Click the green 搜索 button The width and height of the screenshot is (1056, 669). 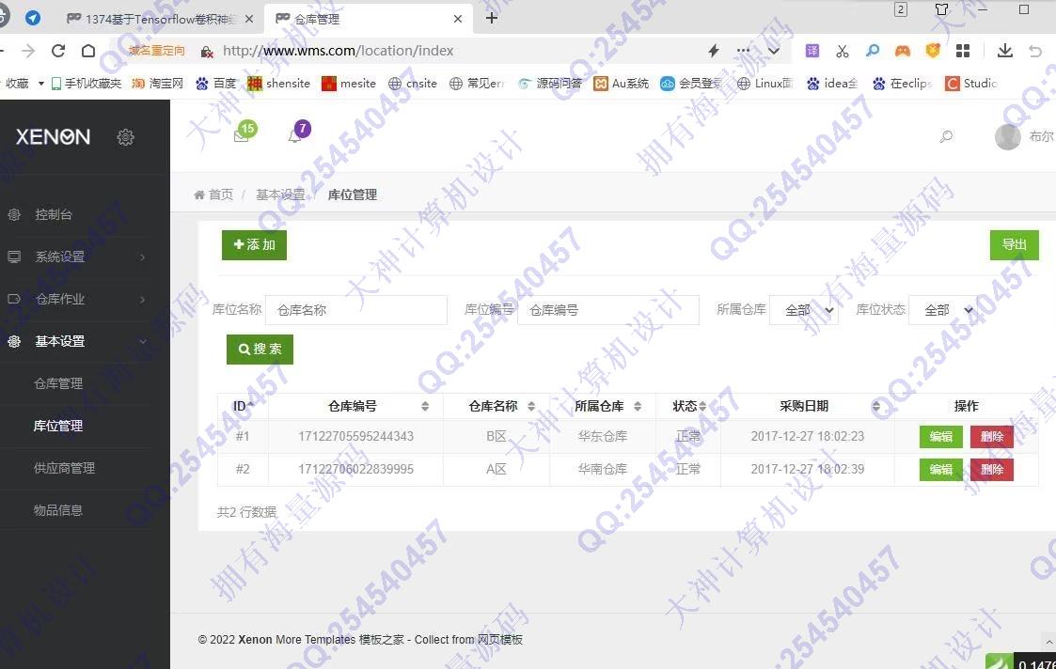click(260, 350)
